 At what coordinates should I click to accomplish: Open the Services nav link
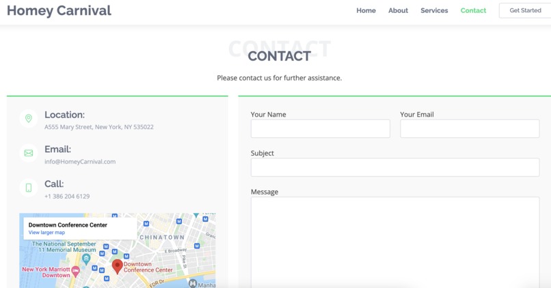click(434, 10)
